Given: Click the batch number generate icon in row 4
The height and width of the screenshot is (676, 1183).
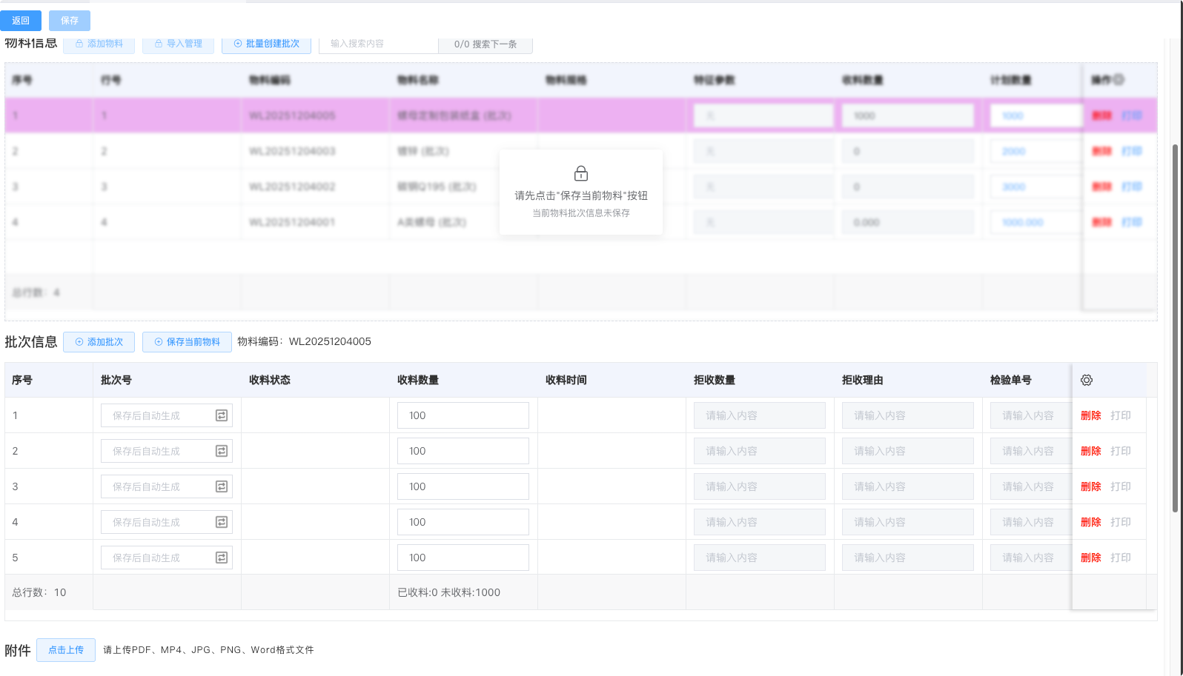Looking at the screenshot, I should click(x=222, y=522).
